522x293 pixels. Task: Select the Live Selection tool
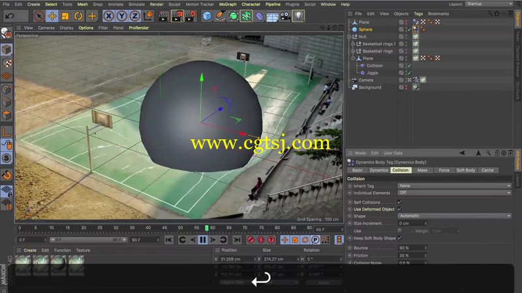pos(39,16)
